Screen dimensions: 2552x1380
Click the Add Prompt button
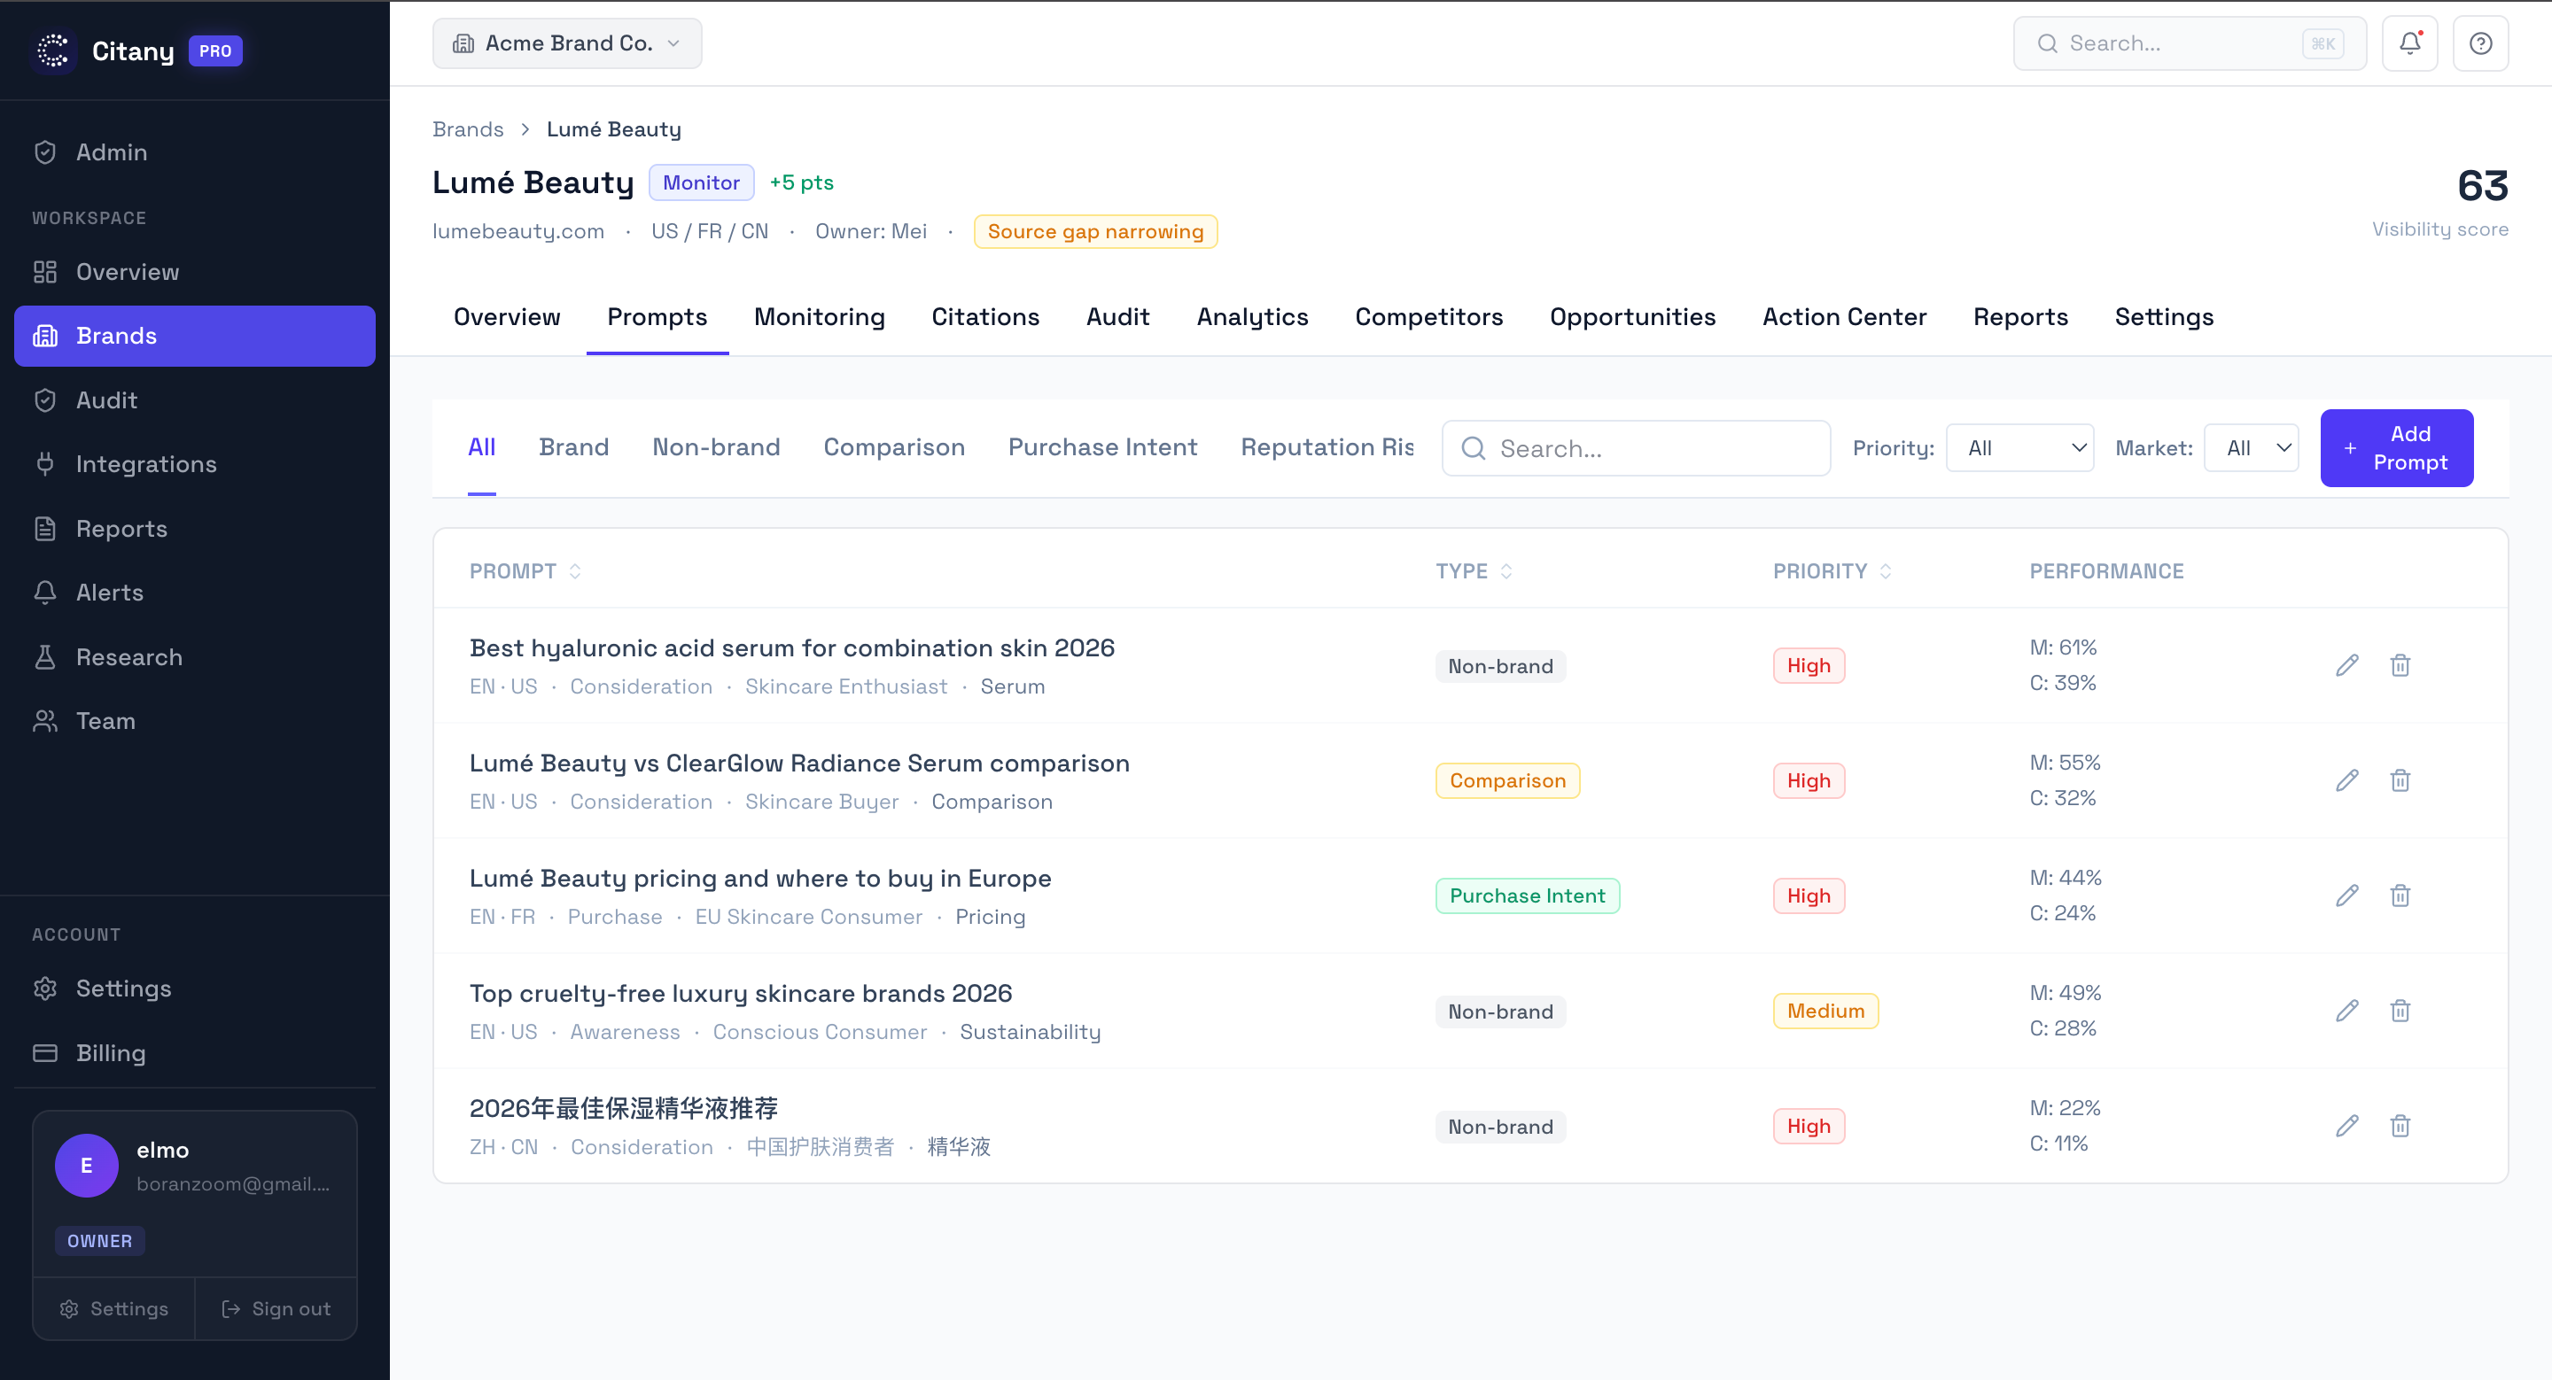pos(2395,448)
